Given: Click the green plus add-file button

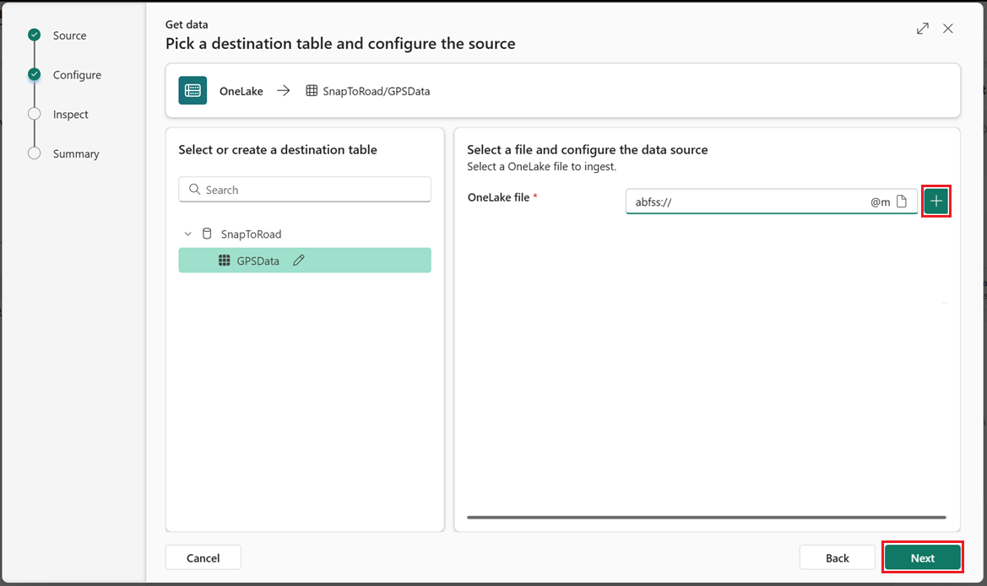Looking at the screenshot, I should pos(936,202).
